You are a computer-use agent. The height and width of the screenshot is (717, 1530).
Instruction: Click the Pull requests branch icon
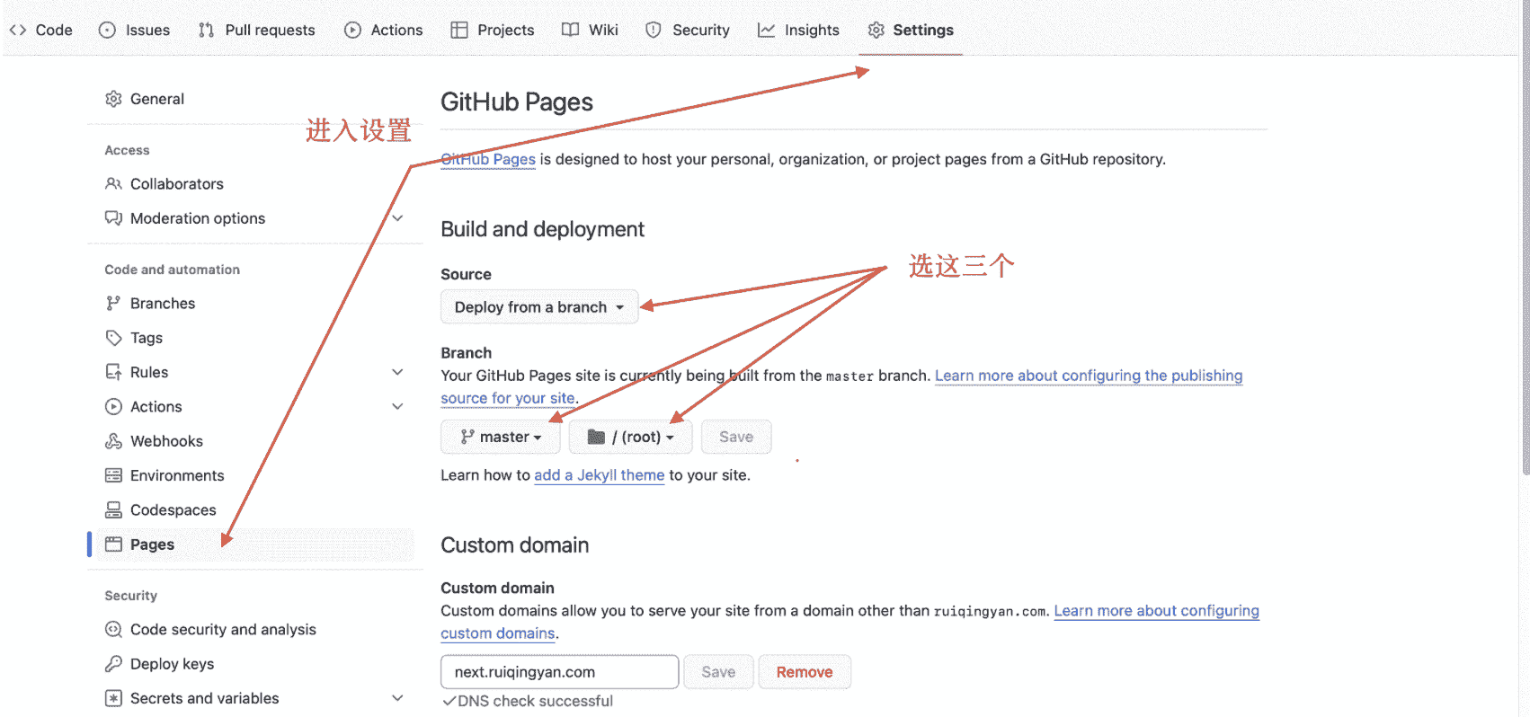(x=206, y=30)
